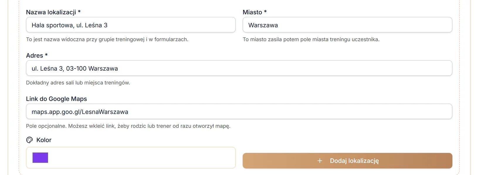Focus the Miasto field containing Warszawa
This screenshot has width=481, height=175.
[x=347, y=25]
